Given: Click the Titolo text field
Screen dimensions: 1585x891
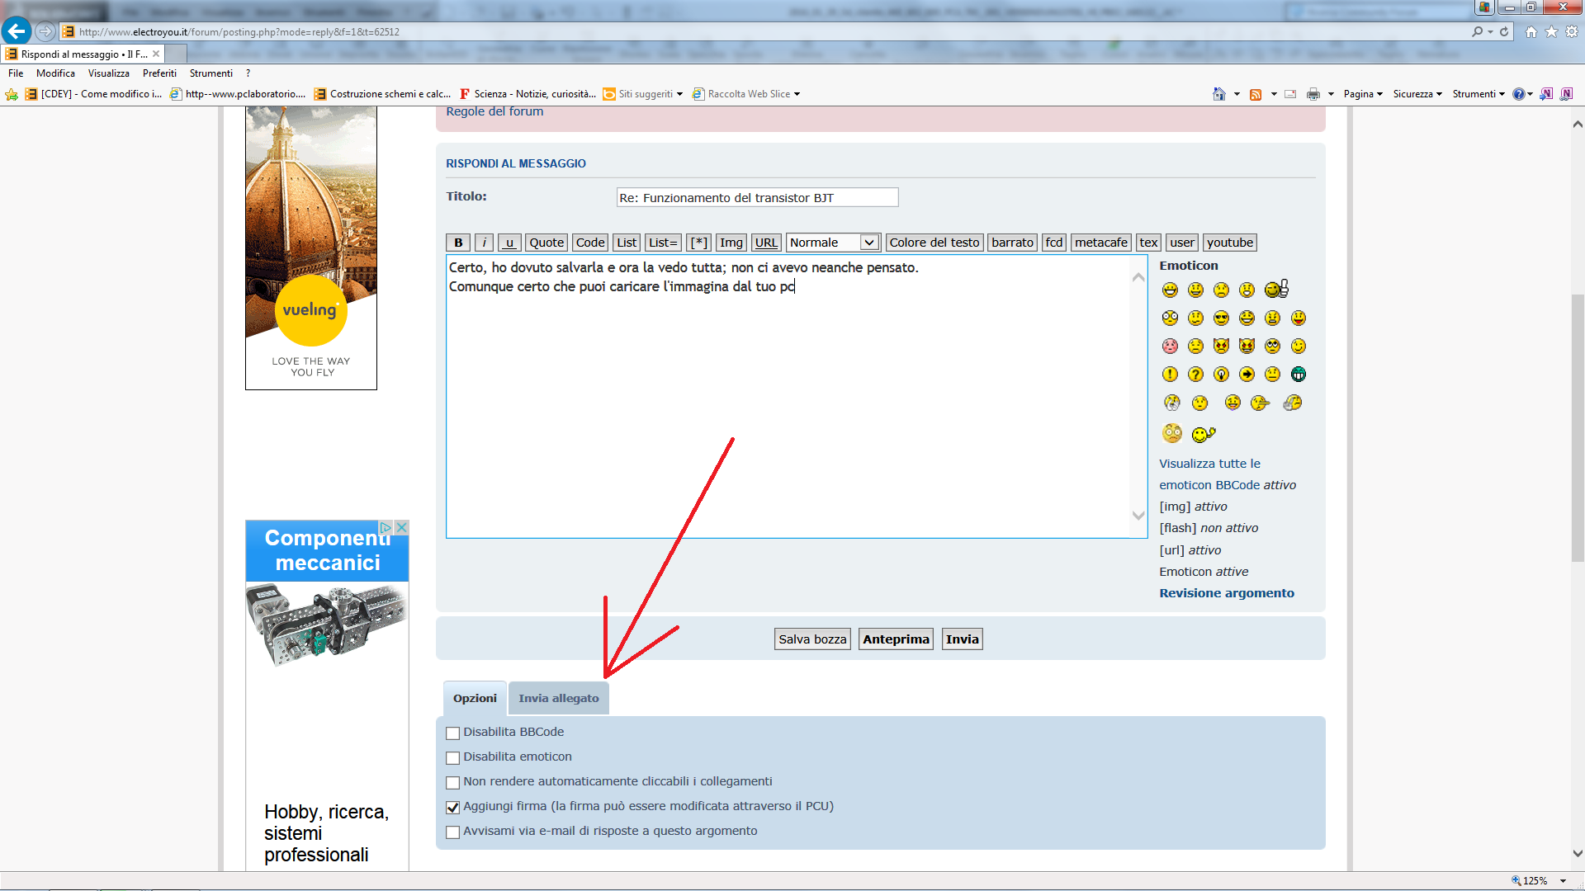Looking at the screenshot, I should 756,198.
